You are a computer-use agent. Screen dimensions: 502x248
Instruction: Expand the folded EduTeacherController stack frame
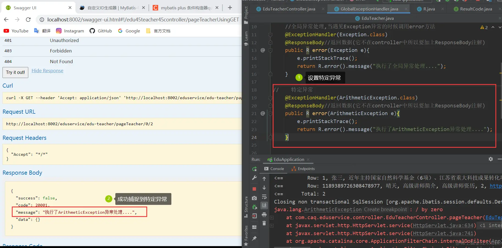272,218
